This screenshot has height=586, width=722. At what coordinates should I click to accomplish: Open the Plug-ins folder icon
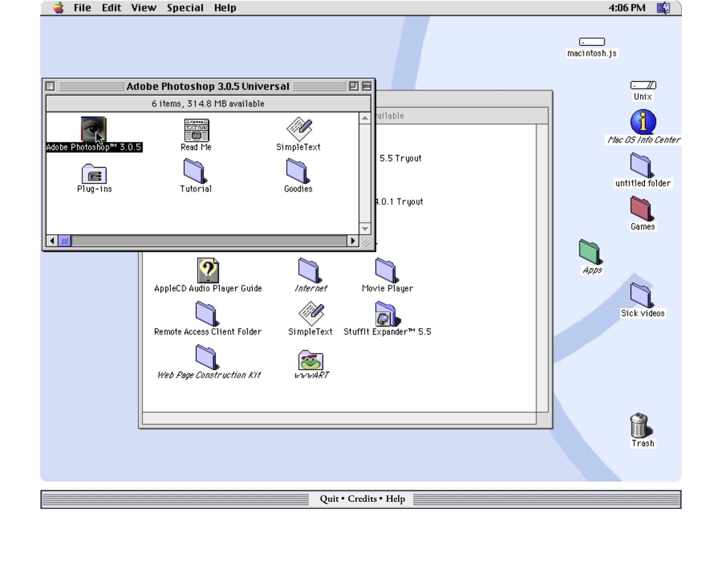click(x=94, y=174)
